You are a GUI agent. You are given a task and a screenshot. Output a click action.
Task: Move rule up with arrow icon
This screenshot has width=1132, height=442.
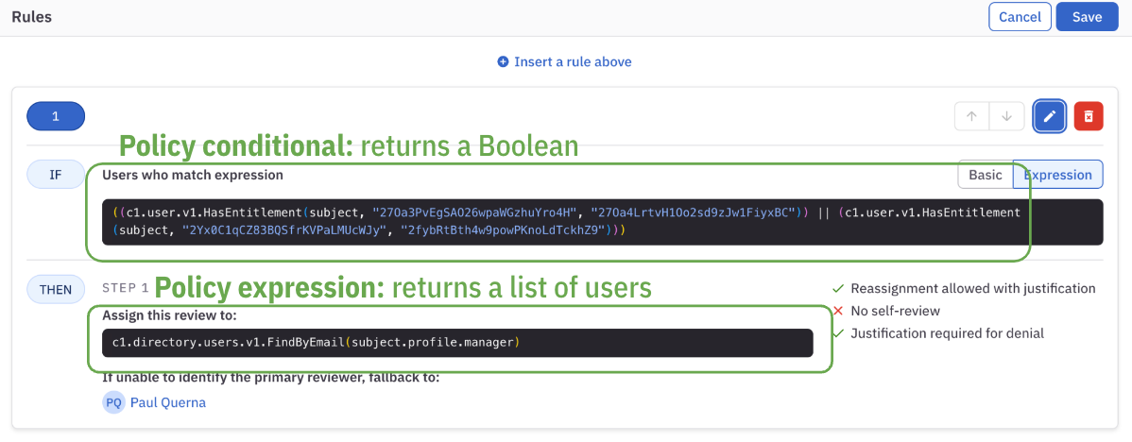(x=971, y=116)
